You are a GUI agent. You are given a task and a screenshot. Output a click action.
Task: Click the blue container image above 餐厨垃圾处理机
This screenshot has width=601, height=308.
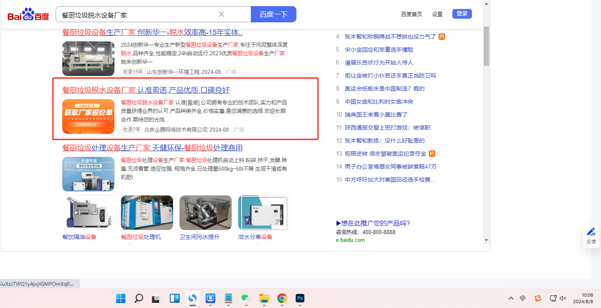pyautogui.click(x=147, y=213)
